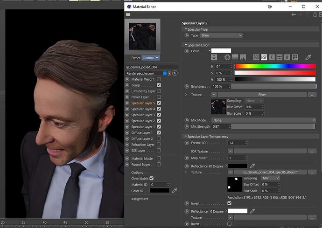322x228 pixels.
Task: Click the Color ID eyedropper
Action: click(x=175, y=191)
